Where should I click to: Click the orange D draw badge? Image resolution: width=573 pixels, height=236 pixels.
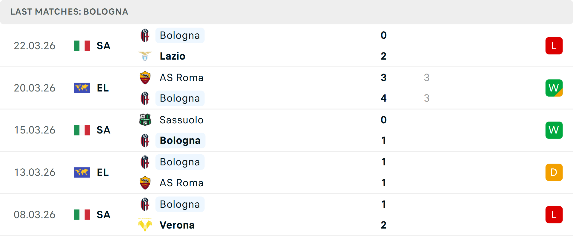554,172
